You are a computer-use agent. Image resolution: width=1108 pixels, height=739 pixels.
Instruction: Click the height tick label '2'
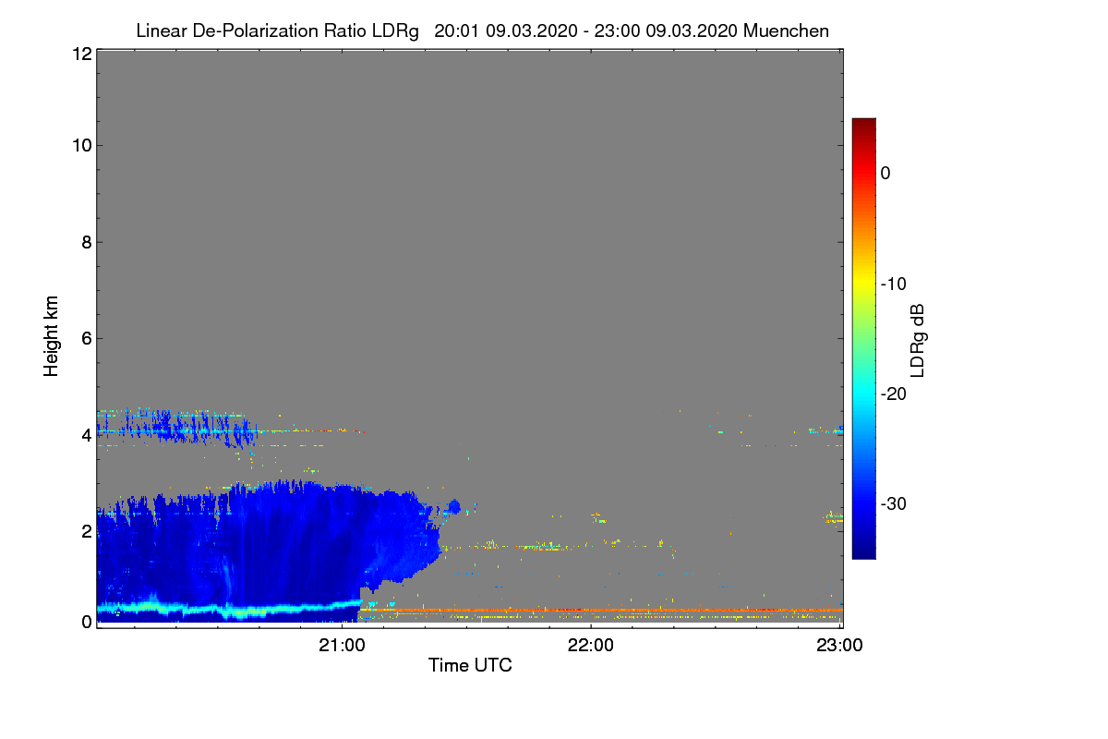(x=86, y=530)
